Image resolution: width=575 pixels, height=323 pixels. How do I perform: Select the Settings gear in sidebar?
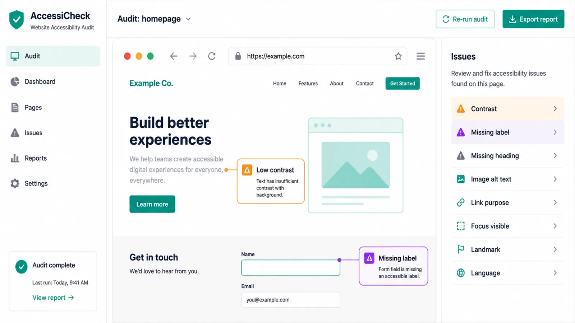pyautogui.click(x=15, y=183)
